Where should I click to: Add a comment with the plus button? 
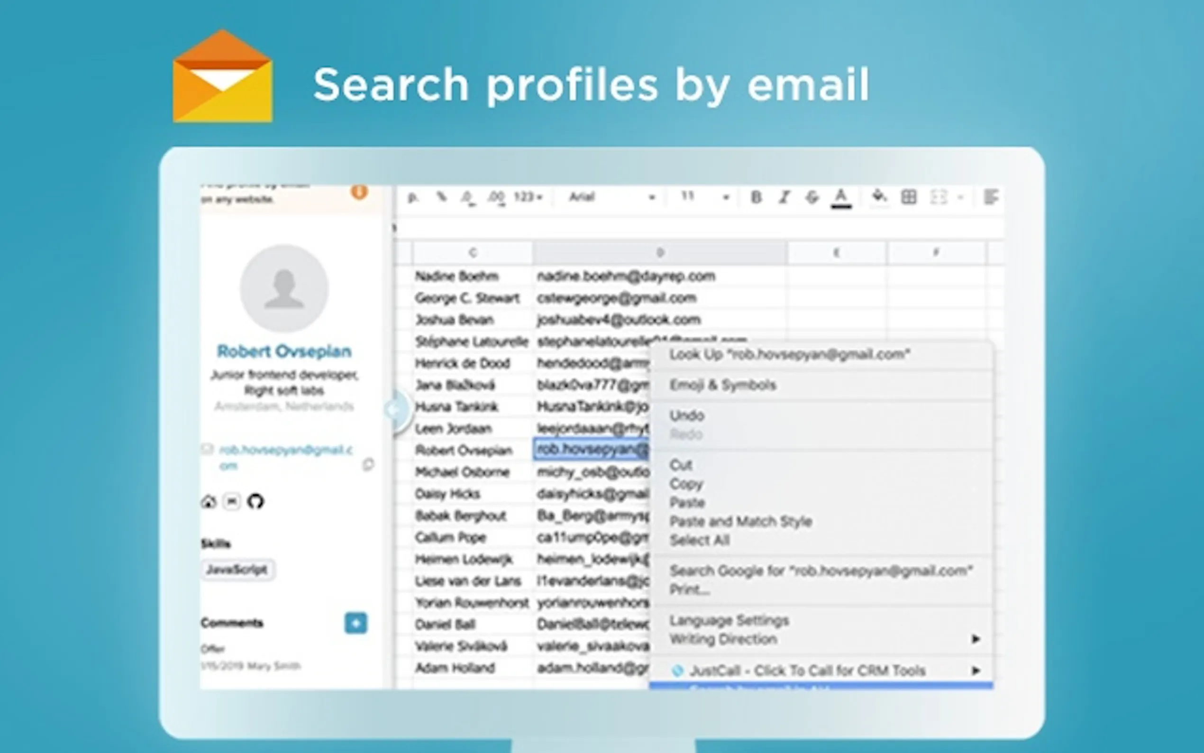coord(356,623)
